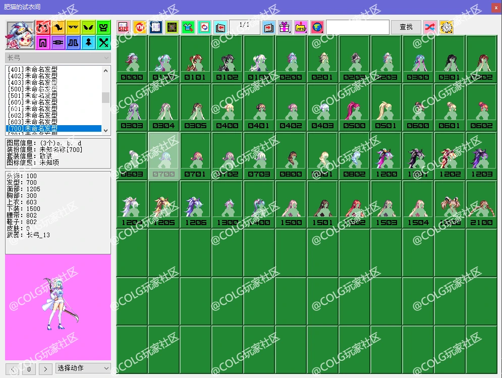Select hairstyle thumbnail 1501
The image size is (502, 378).
click(x=323, y=204)
